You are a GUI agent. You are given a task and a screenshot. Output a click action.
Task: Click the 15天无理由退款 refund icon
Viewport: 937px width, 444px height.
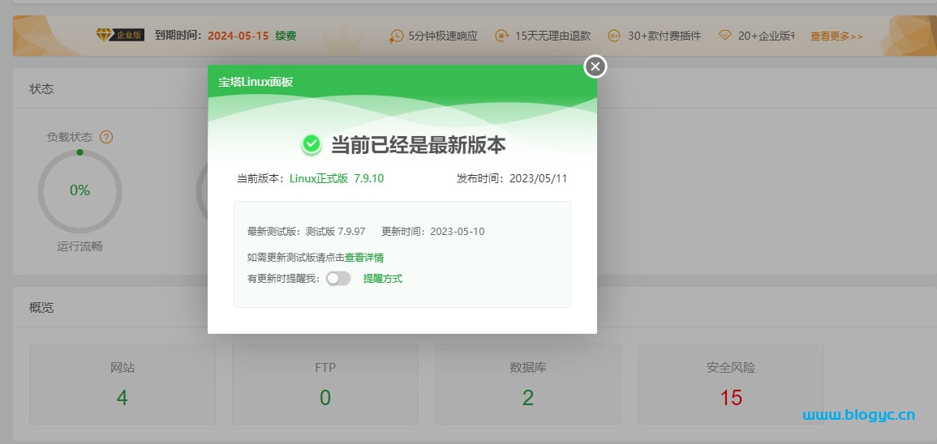pos(502,36)
